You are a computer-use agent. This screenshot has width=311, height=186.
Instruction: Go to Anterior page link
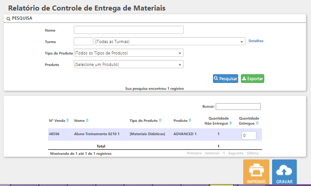(212, 153)
